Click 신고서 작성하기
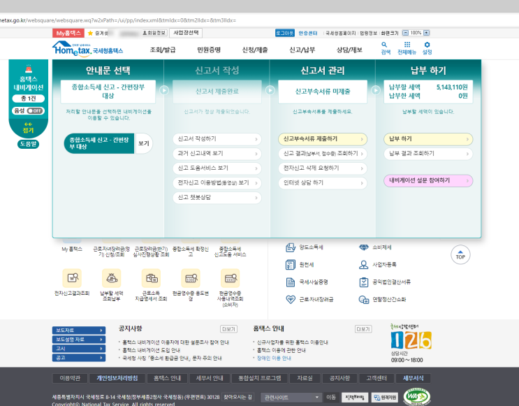Viewport: 519px width, 406px height. 217,139
